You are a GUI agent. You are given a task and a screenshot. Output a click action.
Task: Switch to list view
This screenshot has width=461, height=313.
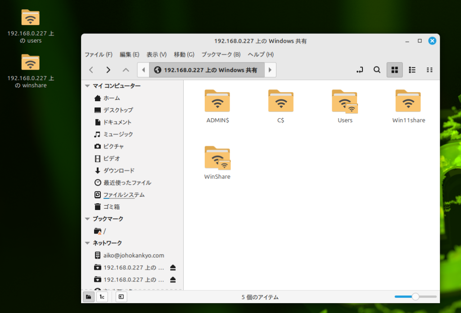point(412,70)
